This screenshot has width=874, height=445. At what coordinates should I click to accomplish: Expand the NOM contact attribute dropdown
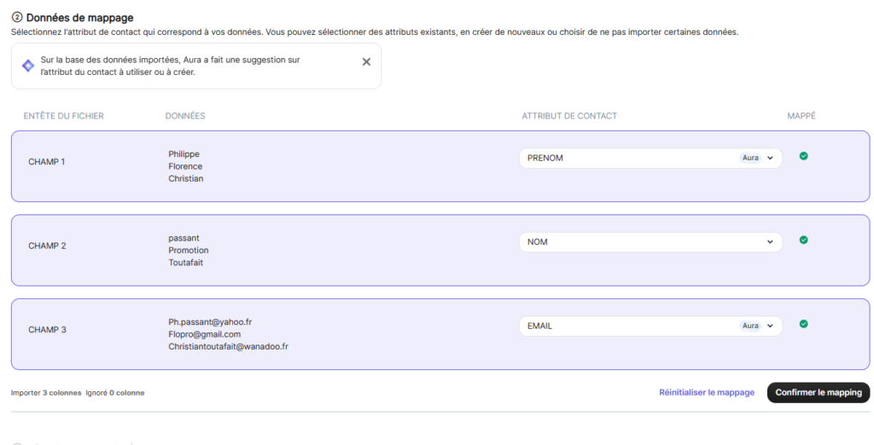tap(769, 242)
